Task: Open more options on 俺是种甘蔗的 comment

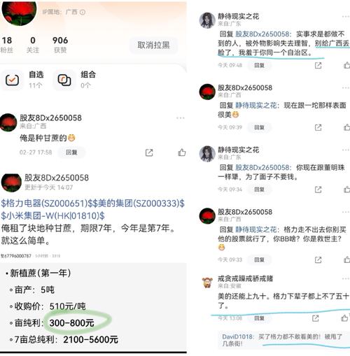Action: (x=181, y=118)
